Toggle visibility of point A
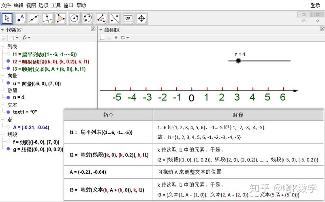Viewport: 325px width, 202px height. (x=8, y=127)
